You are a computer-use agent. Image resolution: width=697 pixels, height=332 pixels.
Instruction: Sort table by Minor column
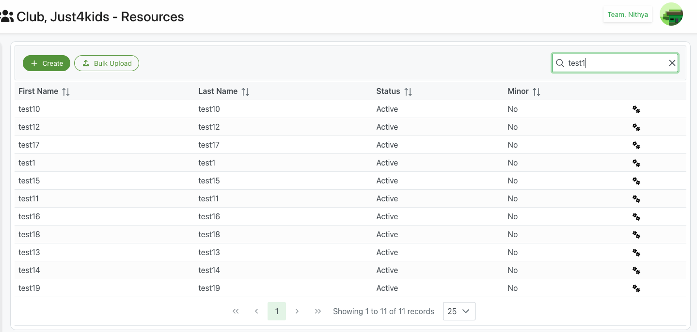coord(536,91)
